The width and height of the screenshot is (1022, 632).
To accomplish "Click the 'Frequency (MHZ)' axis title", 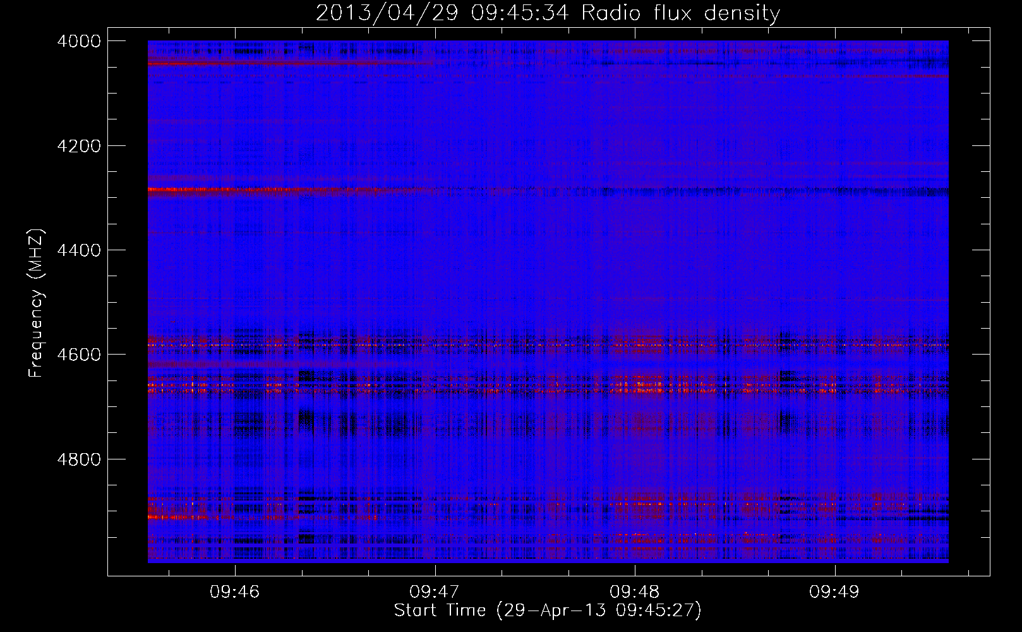I will click(37, 303).
